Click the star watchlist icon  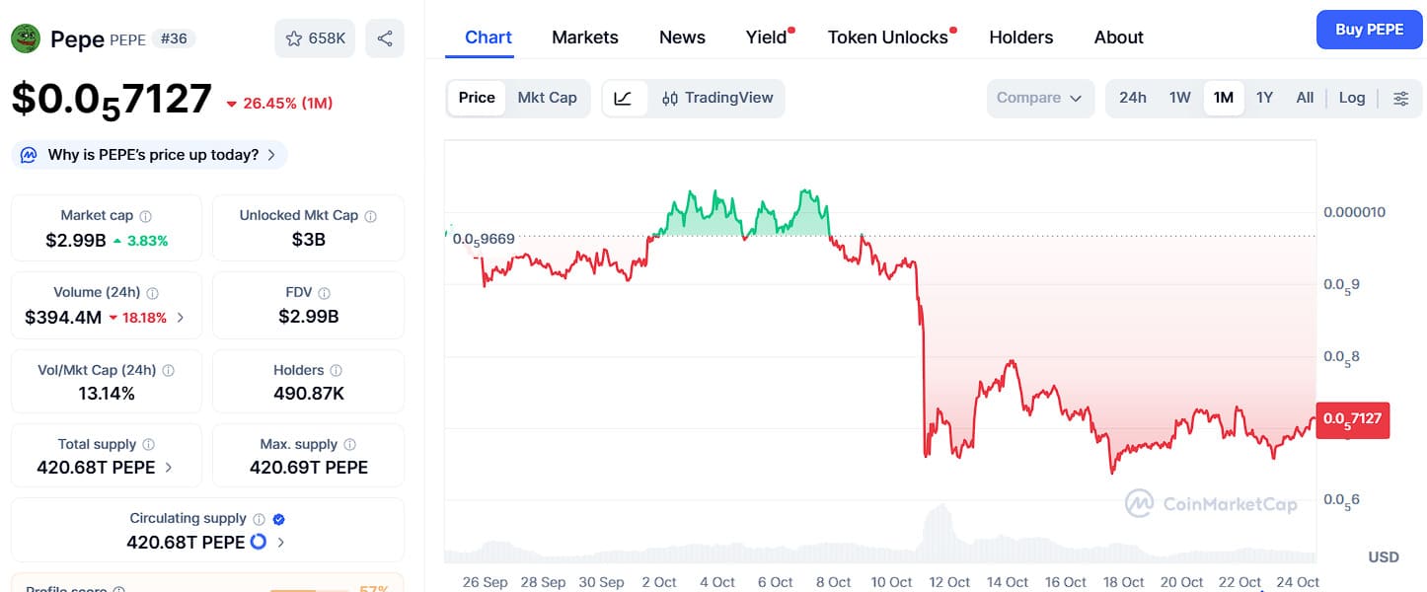tap(294, 38)
